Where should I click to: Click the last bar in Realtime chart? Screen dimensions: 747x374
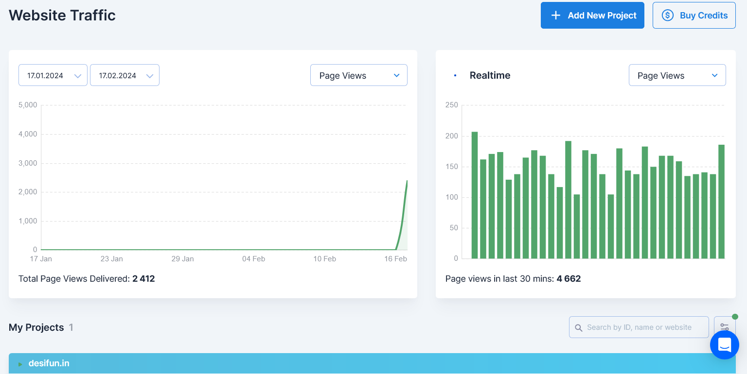[721, 202]
